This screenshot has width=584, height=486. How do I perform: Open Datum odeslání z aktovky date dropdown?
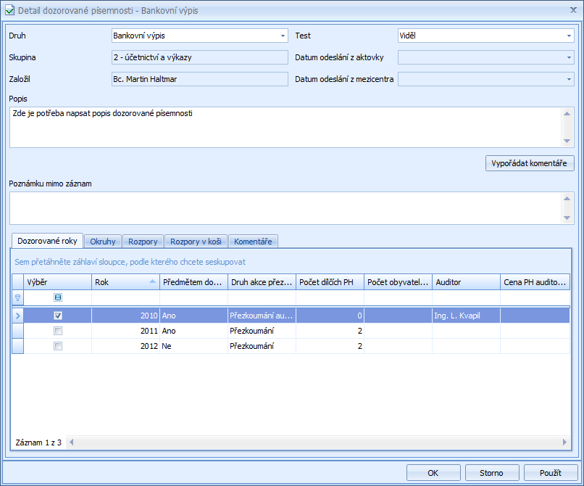569,57
